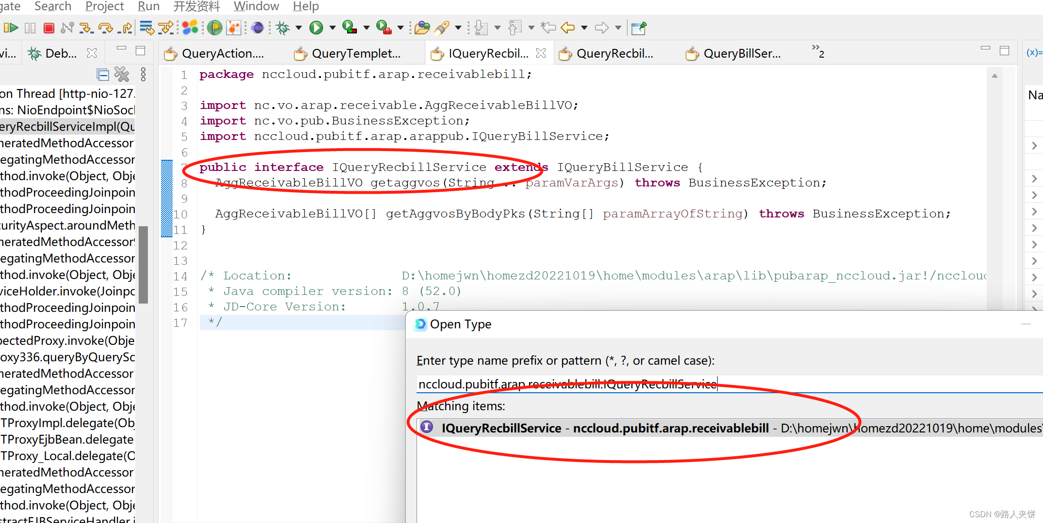Open the Back navigation history dropdown
Screen dimensions: 1043x523
pos(584,28)
